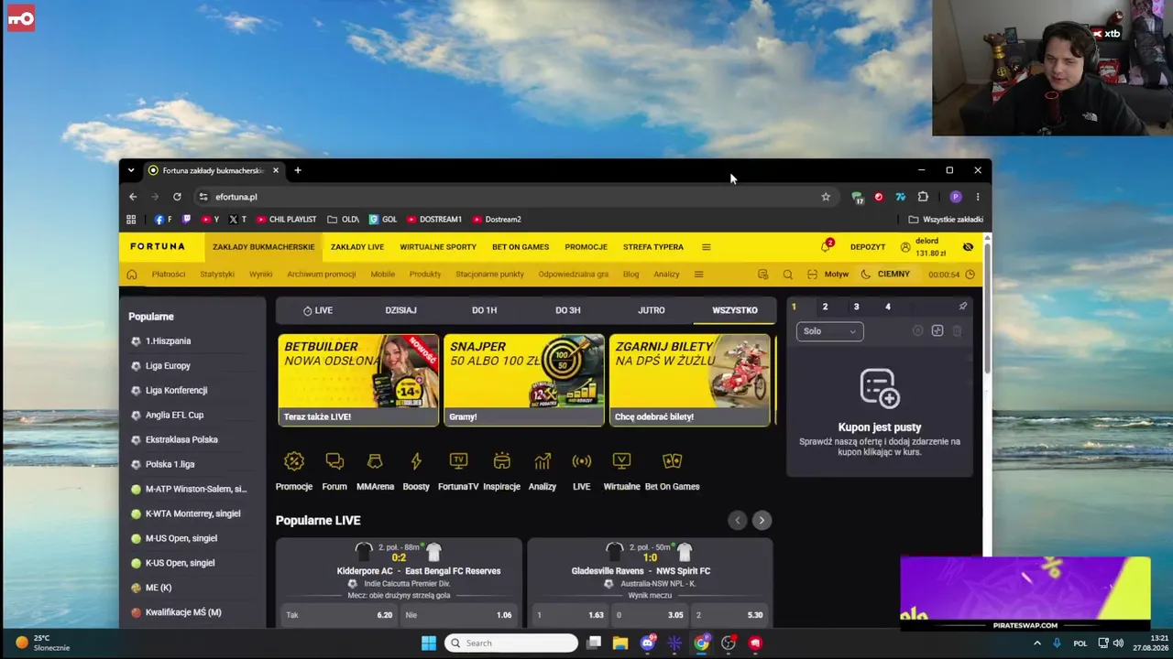Pin the betting slip panel
The height and width of the screenshot is (659, 1173).
point(962,307)
